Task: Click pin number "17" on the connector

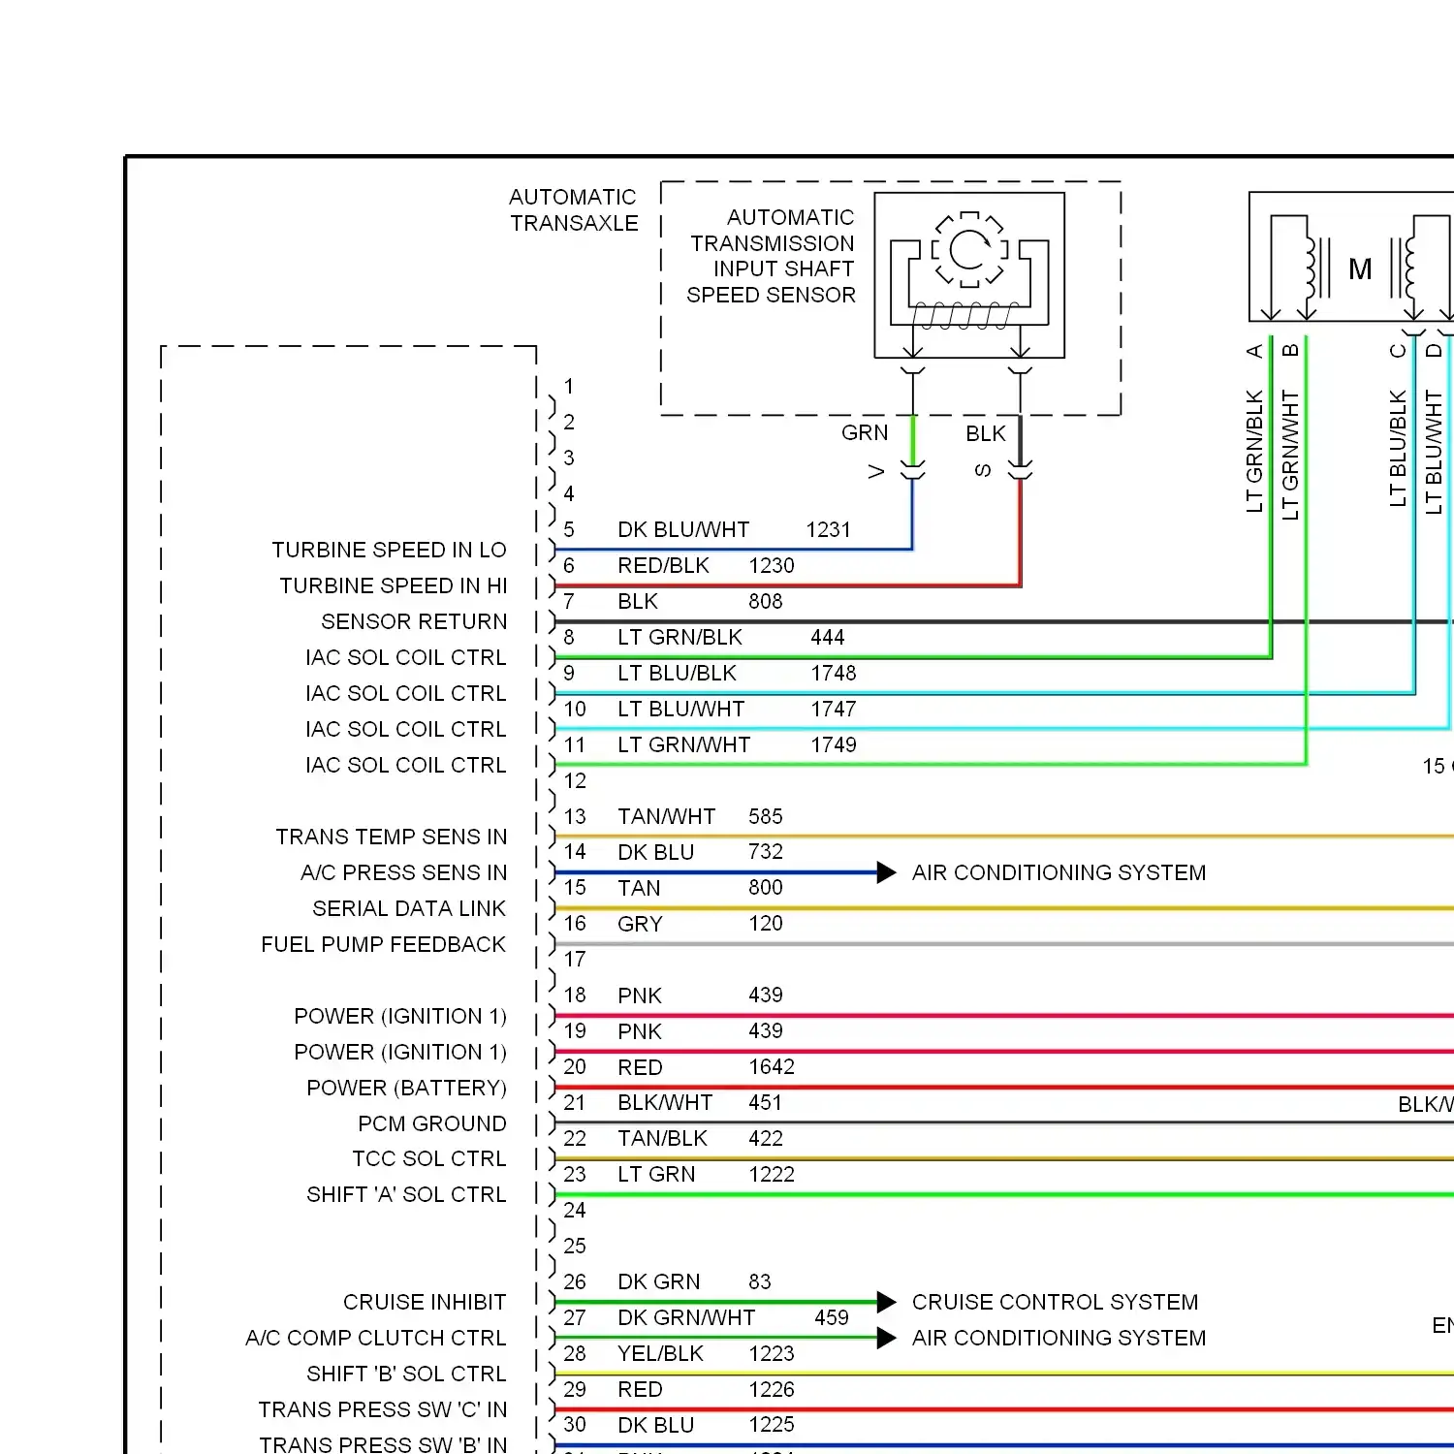Action: (x=575, y=960)
